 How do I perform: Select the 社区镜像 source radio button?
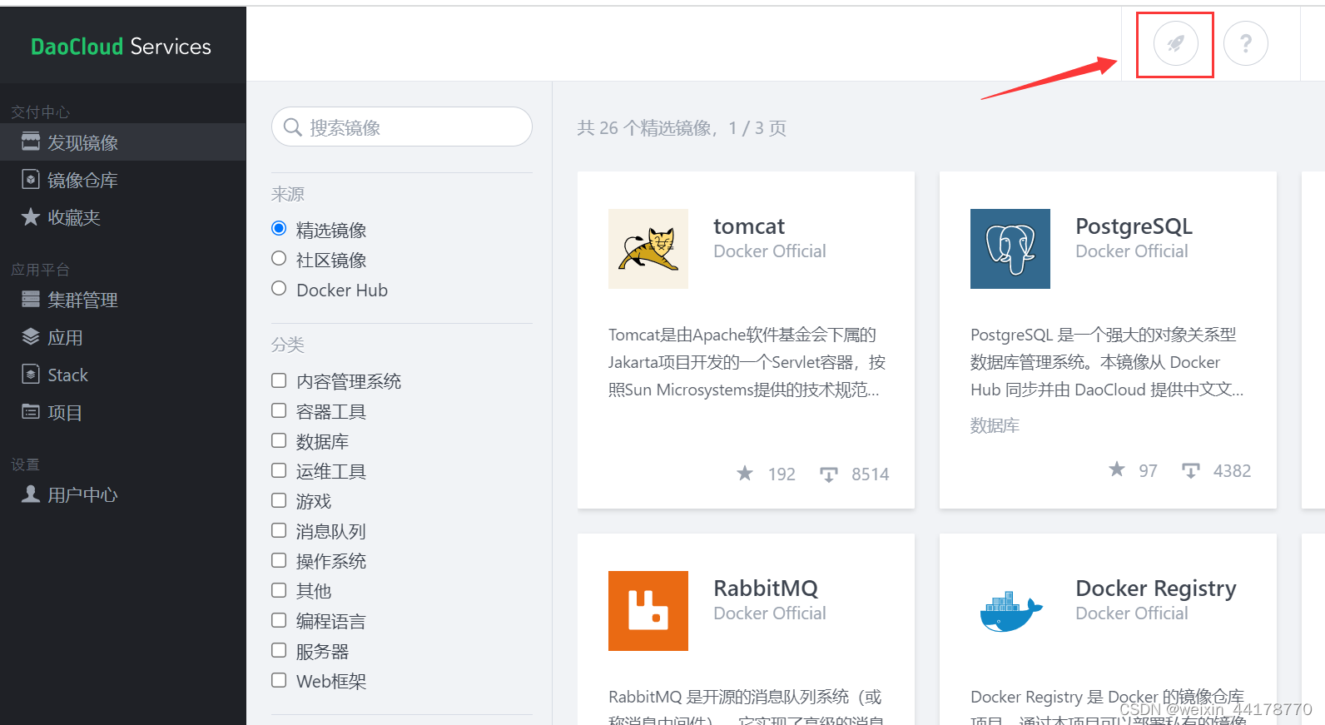(279, 258)
